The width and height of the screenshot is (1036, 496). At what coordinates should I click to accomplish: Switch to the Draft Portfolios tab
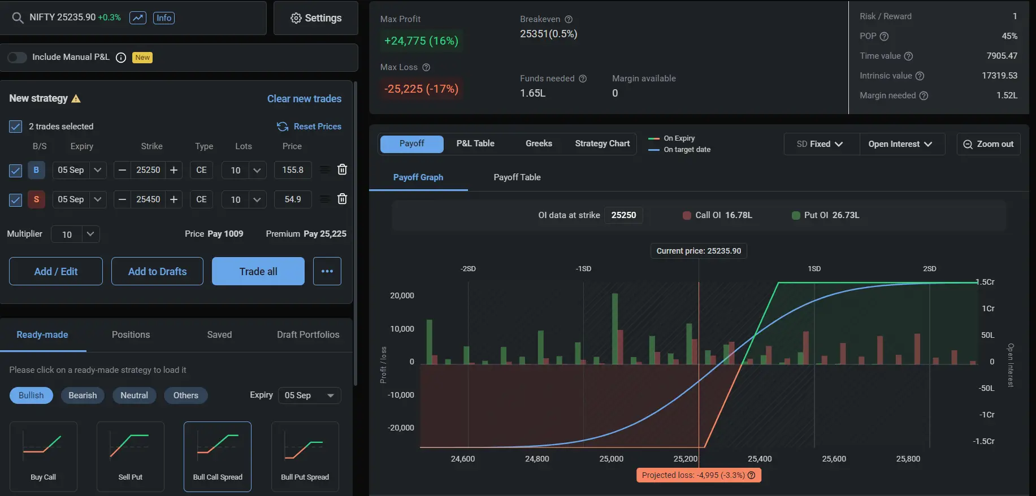pos(308,335)
